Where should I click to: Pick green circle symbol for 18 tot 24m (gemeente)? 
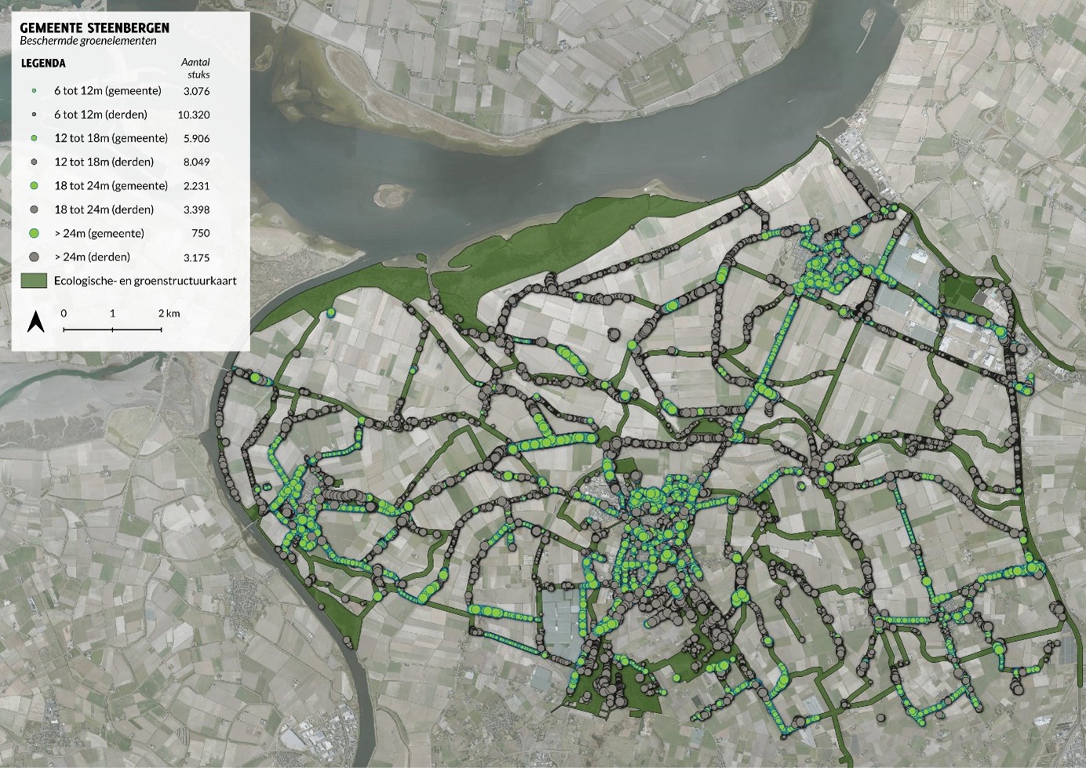pyautogui.click(x=34, y=186)
